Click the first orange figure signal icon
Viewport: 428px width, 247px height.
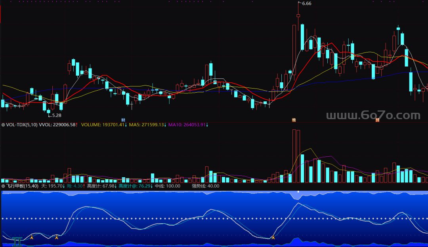pos(32,237)
